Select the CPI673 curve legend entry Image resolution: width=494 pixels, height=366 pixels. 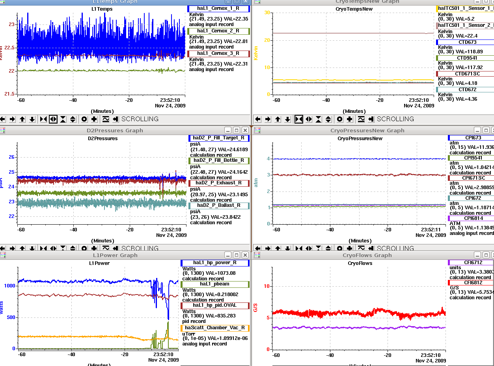coord(471,138)
